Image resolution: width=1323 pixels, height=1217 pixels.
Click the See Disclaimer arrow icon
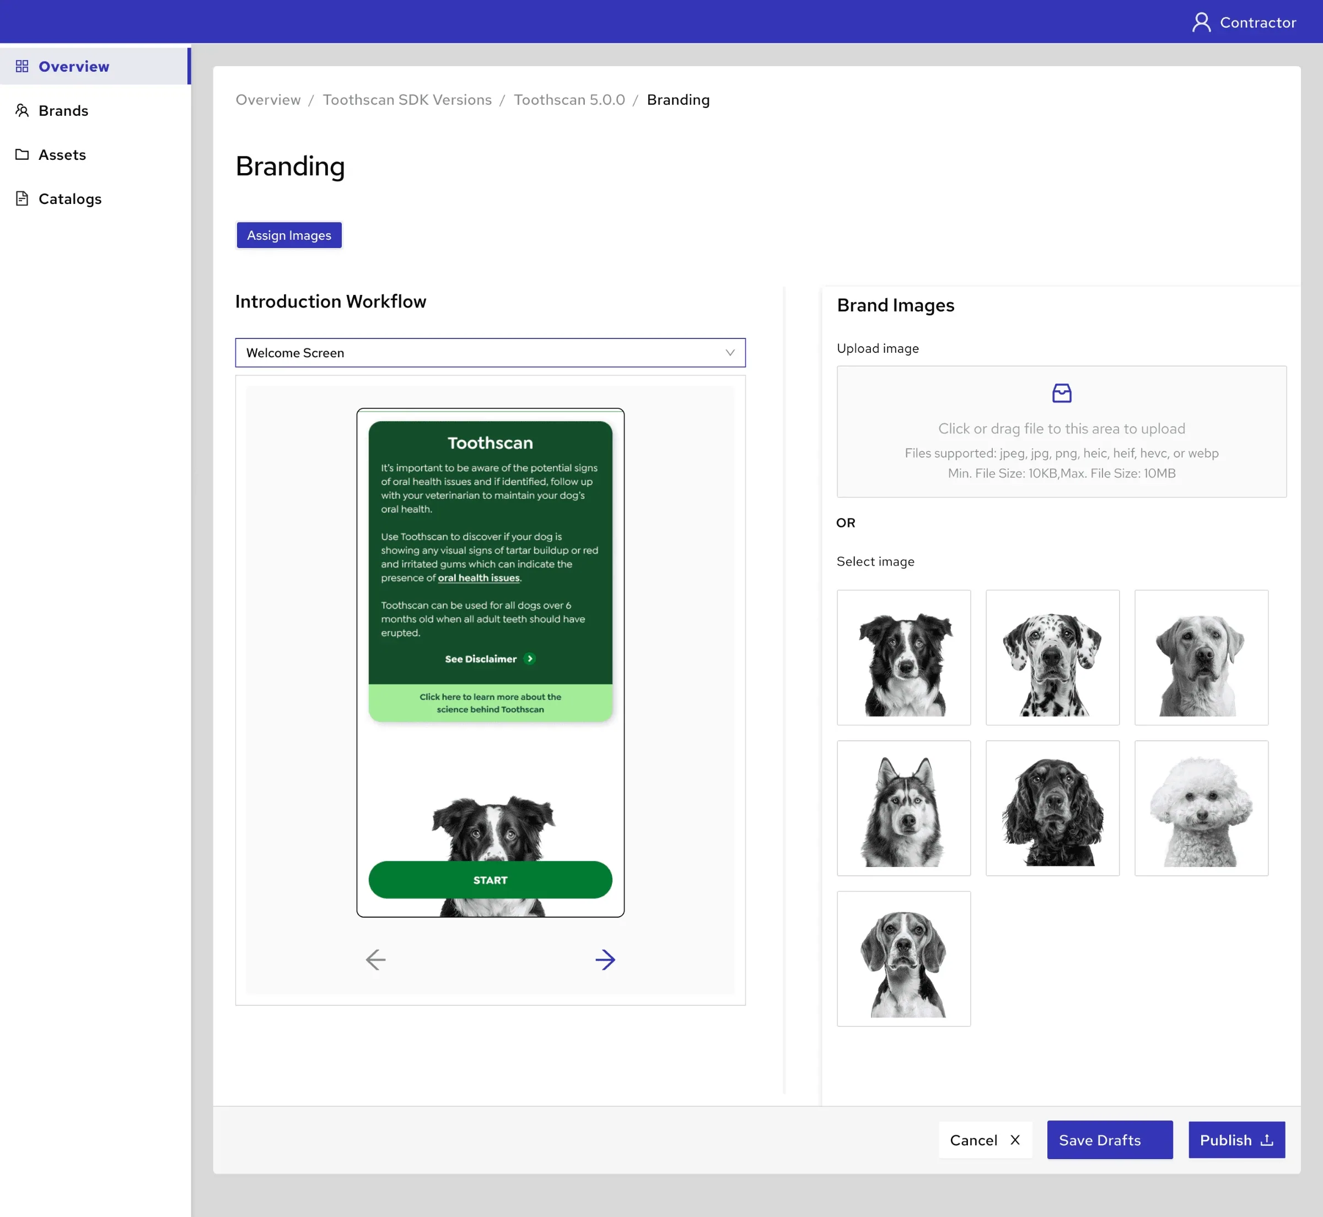coord(529,659)
